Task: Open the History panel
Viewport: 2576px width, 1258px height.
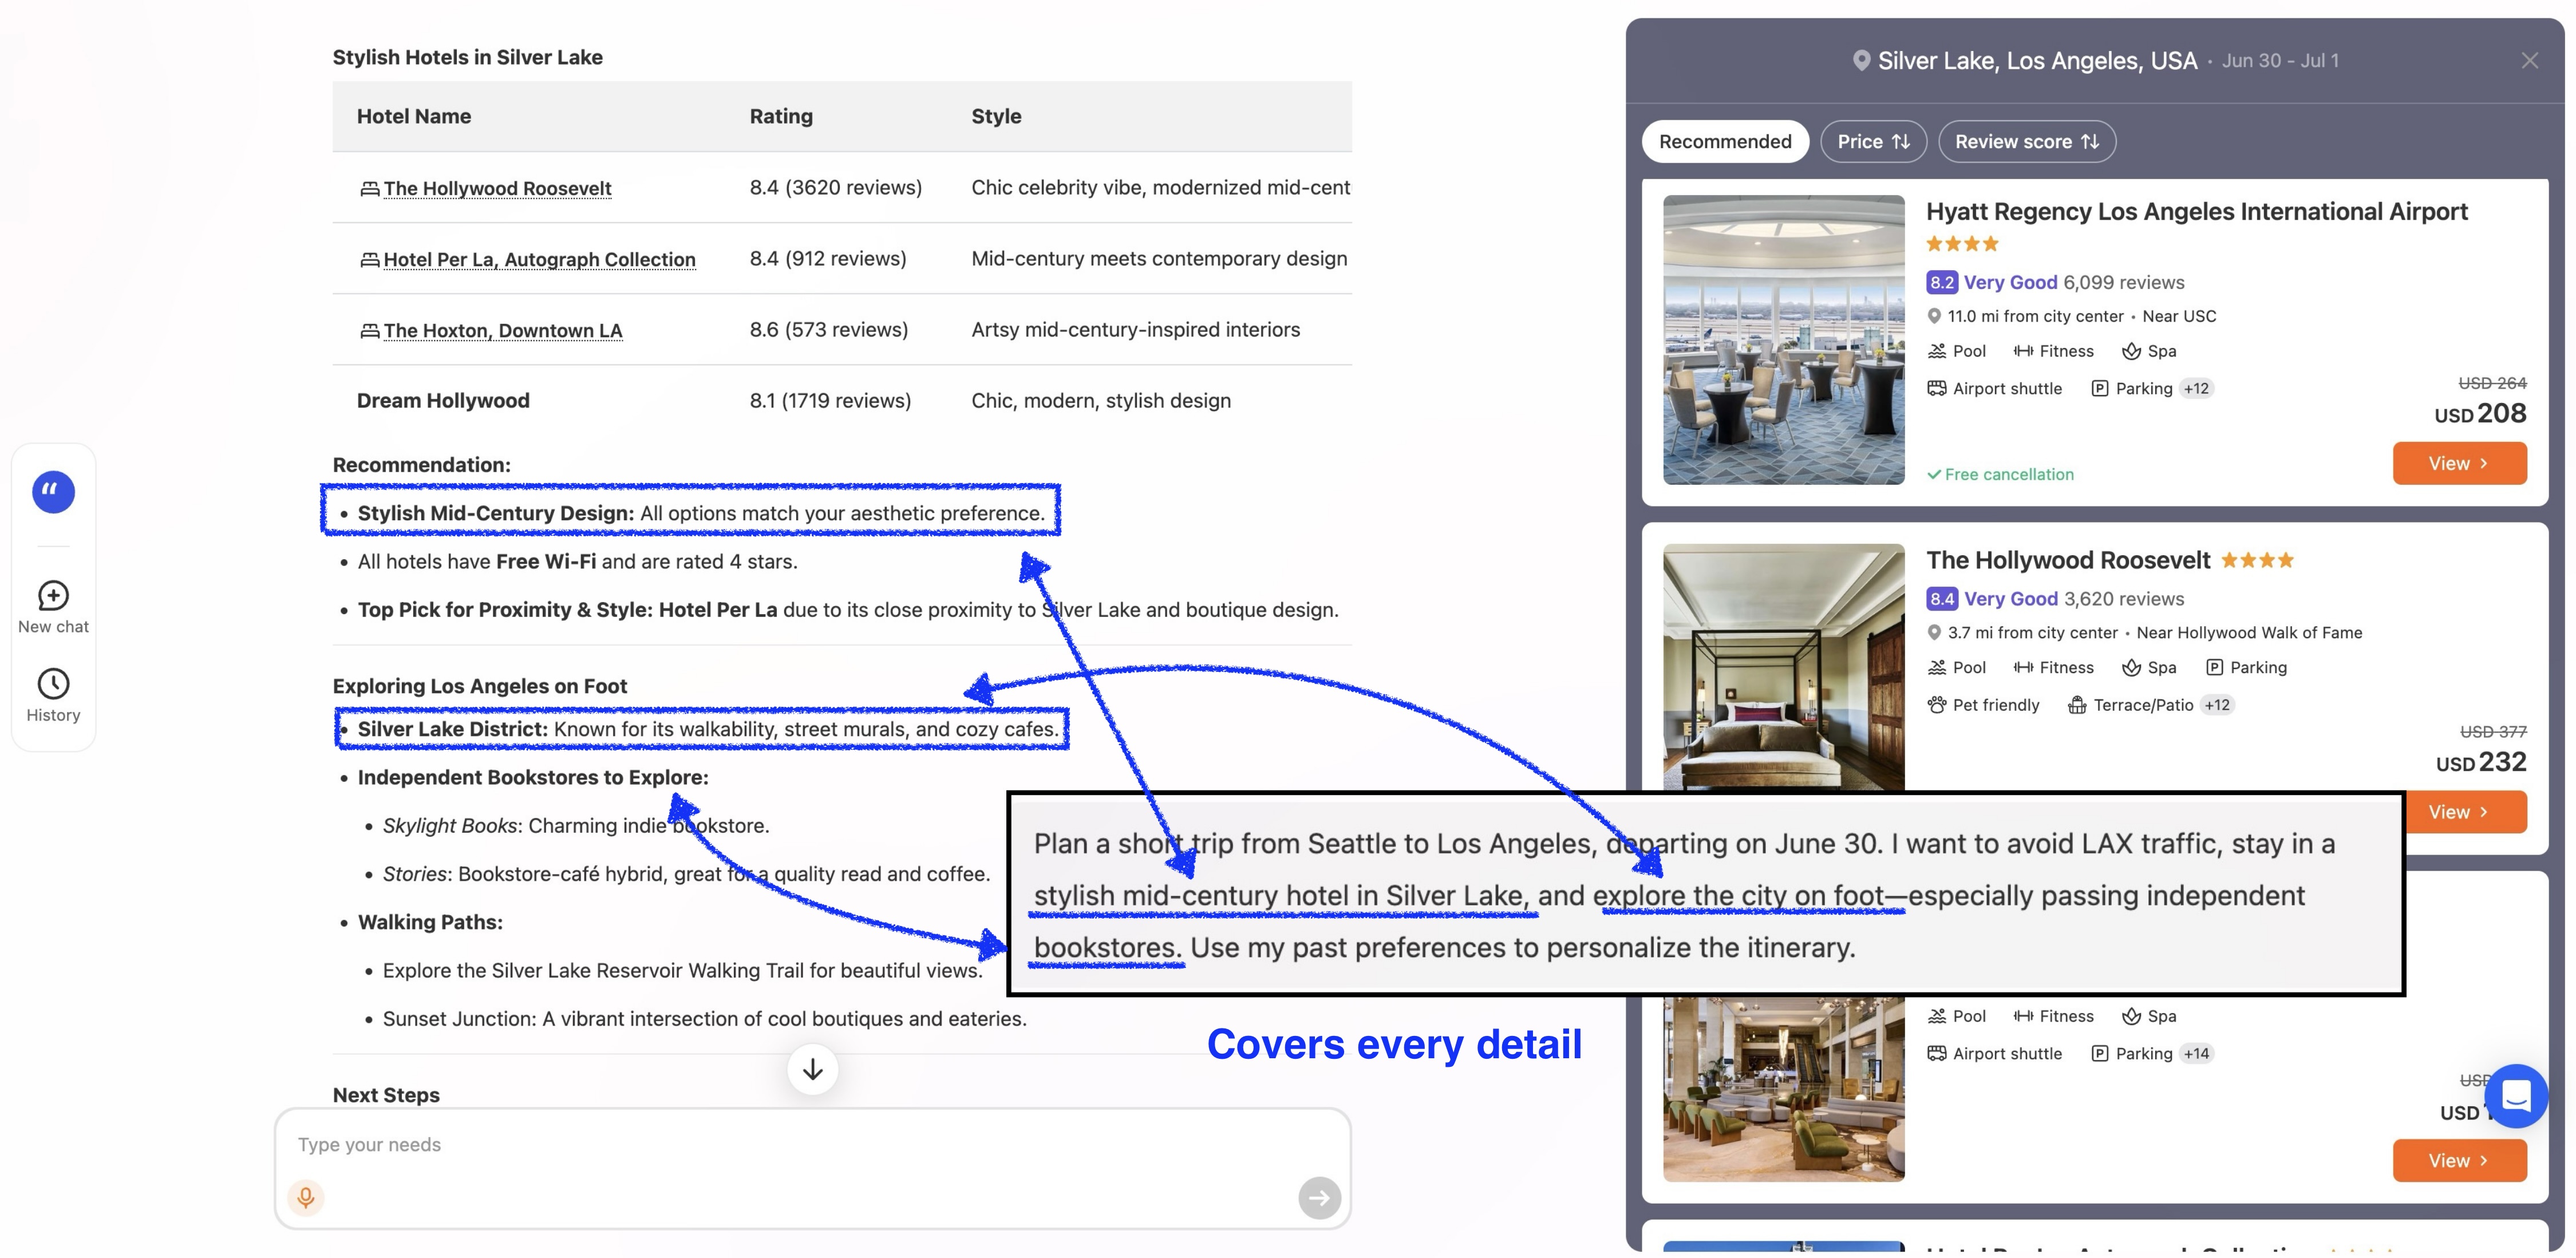Action: tap(53, 685)
